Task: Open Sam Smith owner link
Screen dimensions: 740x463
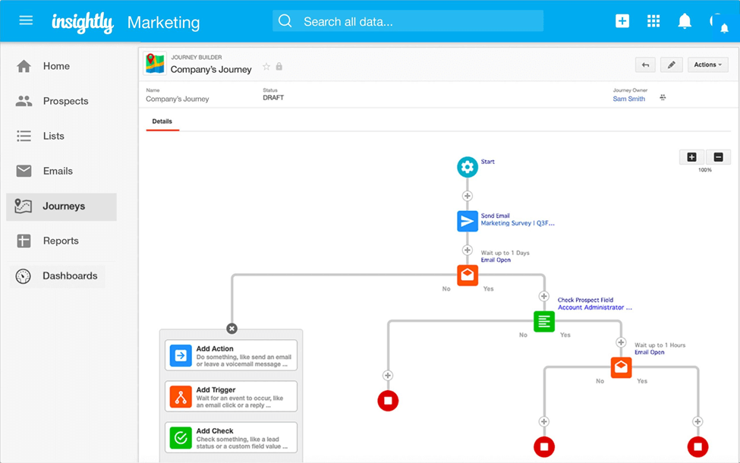Action: point(629,99)
